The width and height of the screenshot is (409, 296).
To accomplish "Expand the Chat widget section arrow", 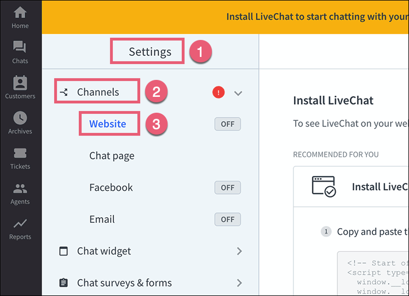I will point(239,251).
